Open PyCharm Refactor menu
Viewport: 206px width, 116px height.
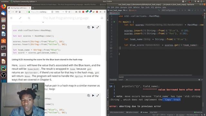(136, 7)
